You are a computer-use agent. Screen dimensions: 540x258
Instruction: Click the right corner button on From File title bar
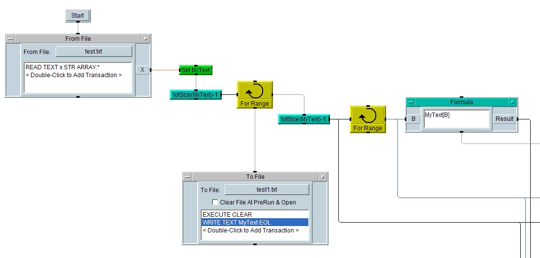[x=145, y=39]
